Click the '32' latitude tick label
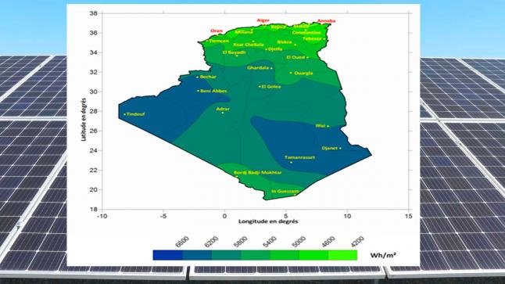Viewport: 505px width, 284px height. pos(93,72)
